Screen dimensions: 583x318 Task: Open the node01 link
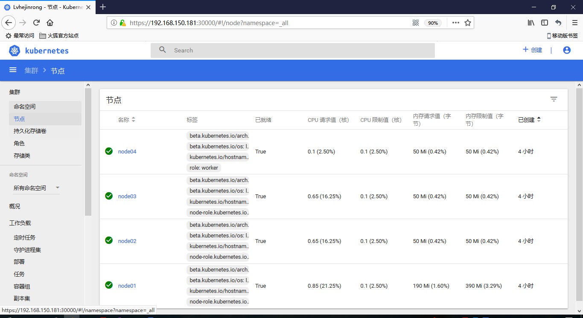click(127, 286)
